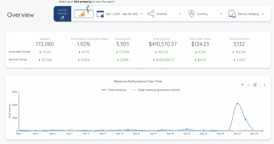Image resolution: width=274 pixels, height=144 pixels.
Task: Click the Percentage Change row label
Action: [19, 52]
